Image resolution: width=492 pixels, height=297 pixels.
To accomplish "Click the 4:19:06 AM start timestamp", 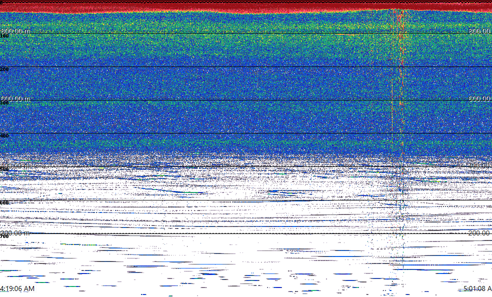I will coord(17,288).
